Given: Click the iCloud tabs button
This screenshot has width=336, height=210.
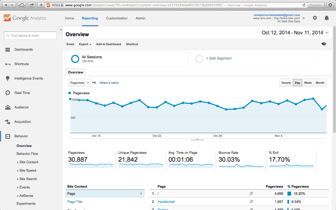Looking at the screenshot, I should [x=22, y=5].
